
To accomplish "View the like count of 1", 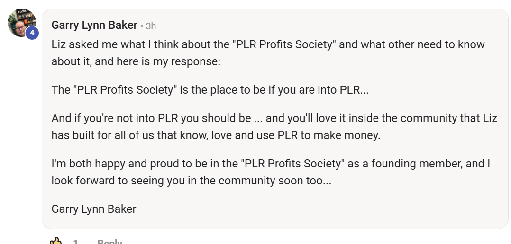I will click(x=76, y=242).
